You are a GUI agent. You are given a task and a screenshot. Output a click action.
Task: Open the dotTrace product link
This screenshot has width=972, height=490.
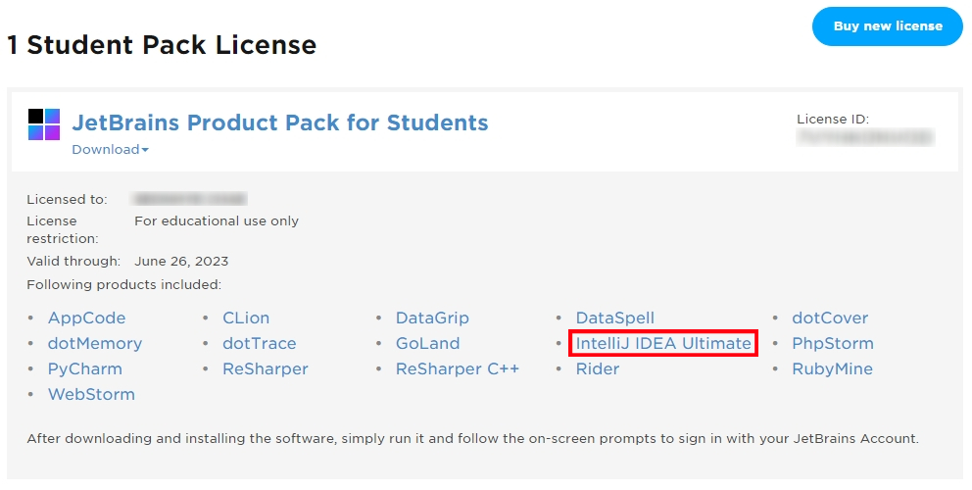259,343
